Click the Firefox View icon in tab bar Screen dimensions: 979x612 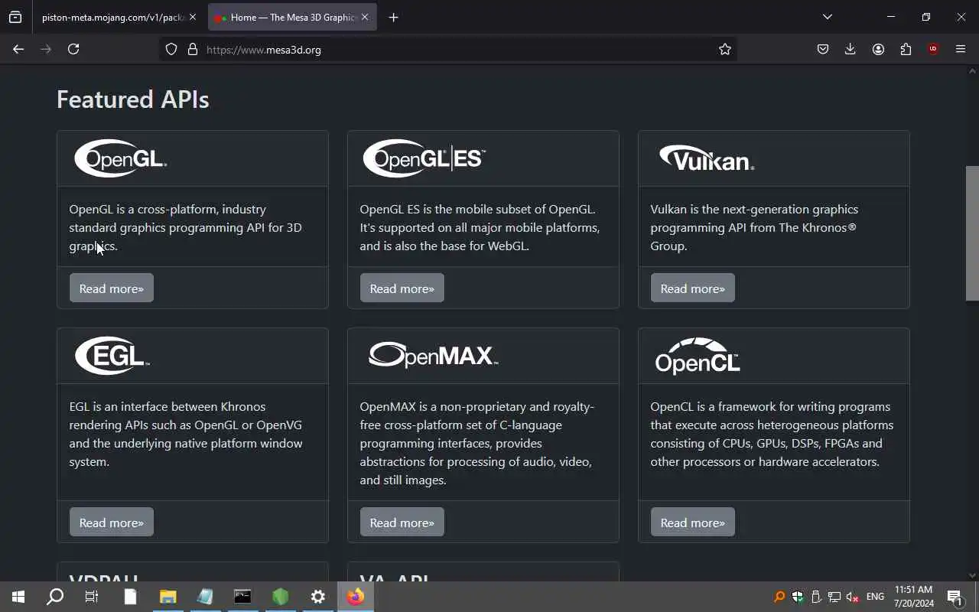(x=15, y=17)
